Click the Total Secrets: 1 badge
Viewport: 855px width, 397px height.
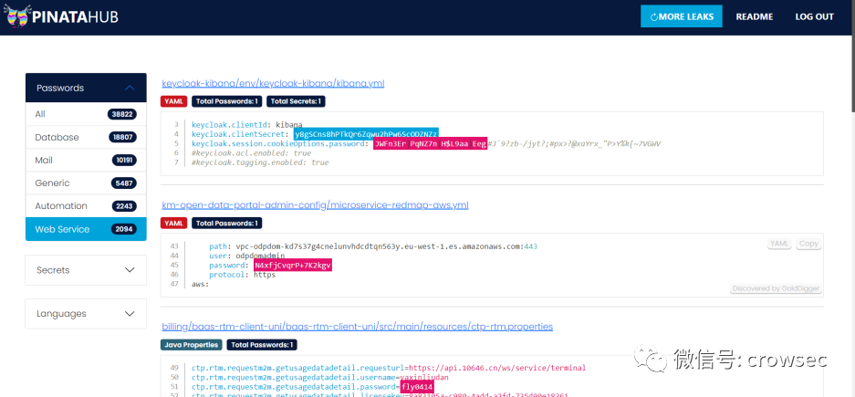click(297, 101)
